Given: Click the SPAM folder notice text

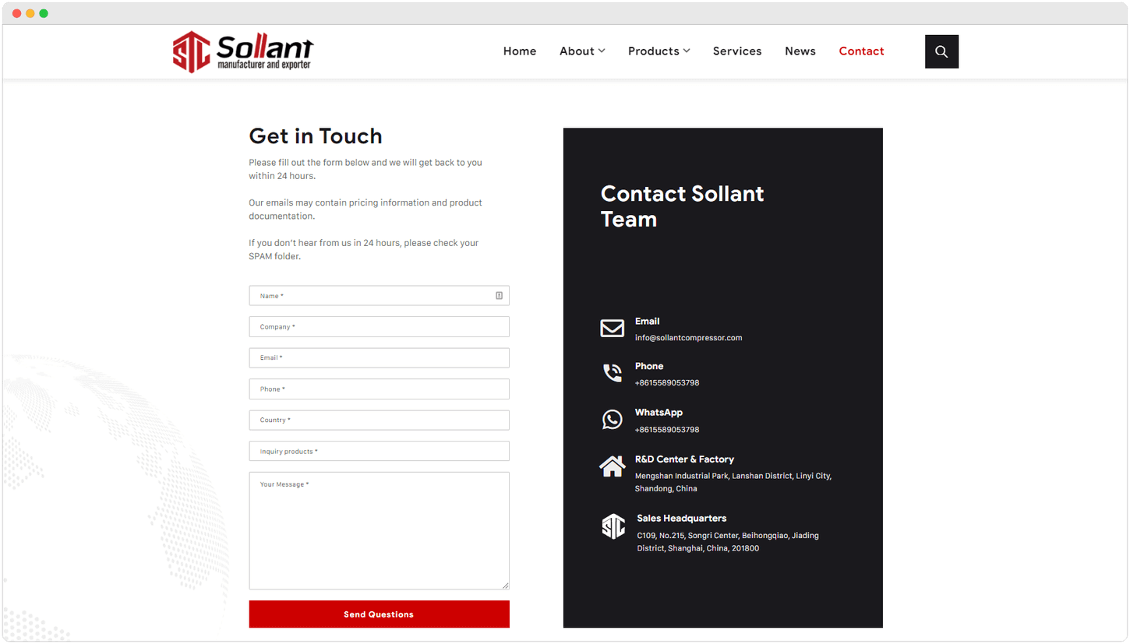Looking at the screenshot, I should tap(364, 249).
